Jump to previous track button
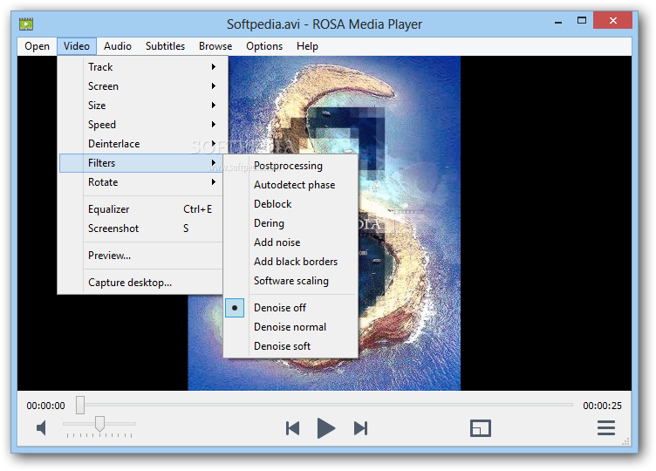656x471 pixels. coord(292,428)
